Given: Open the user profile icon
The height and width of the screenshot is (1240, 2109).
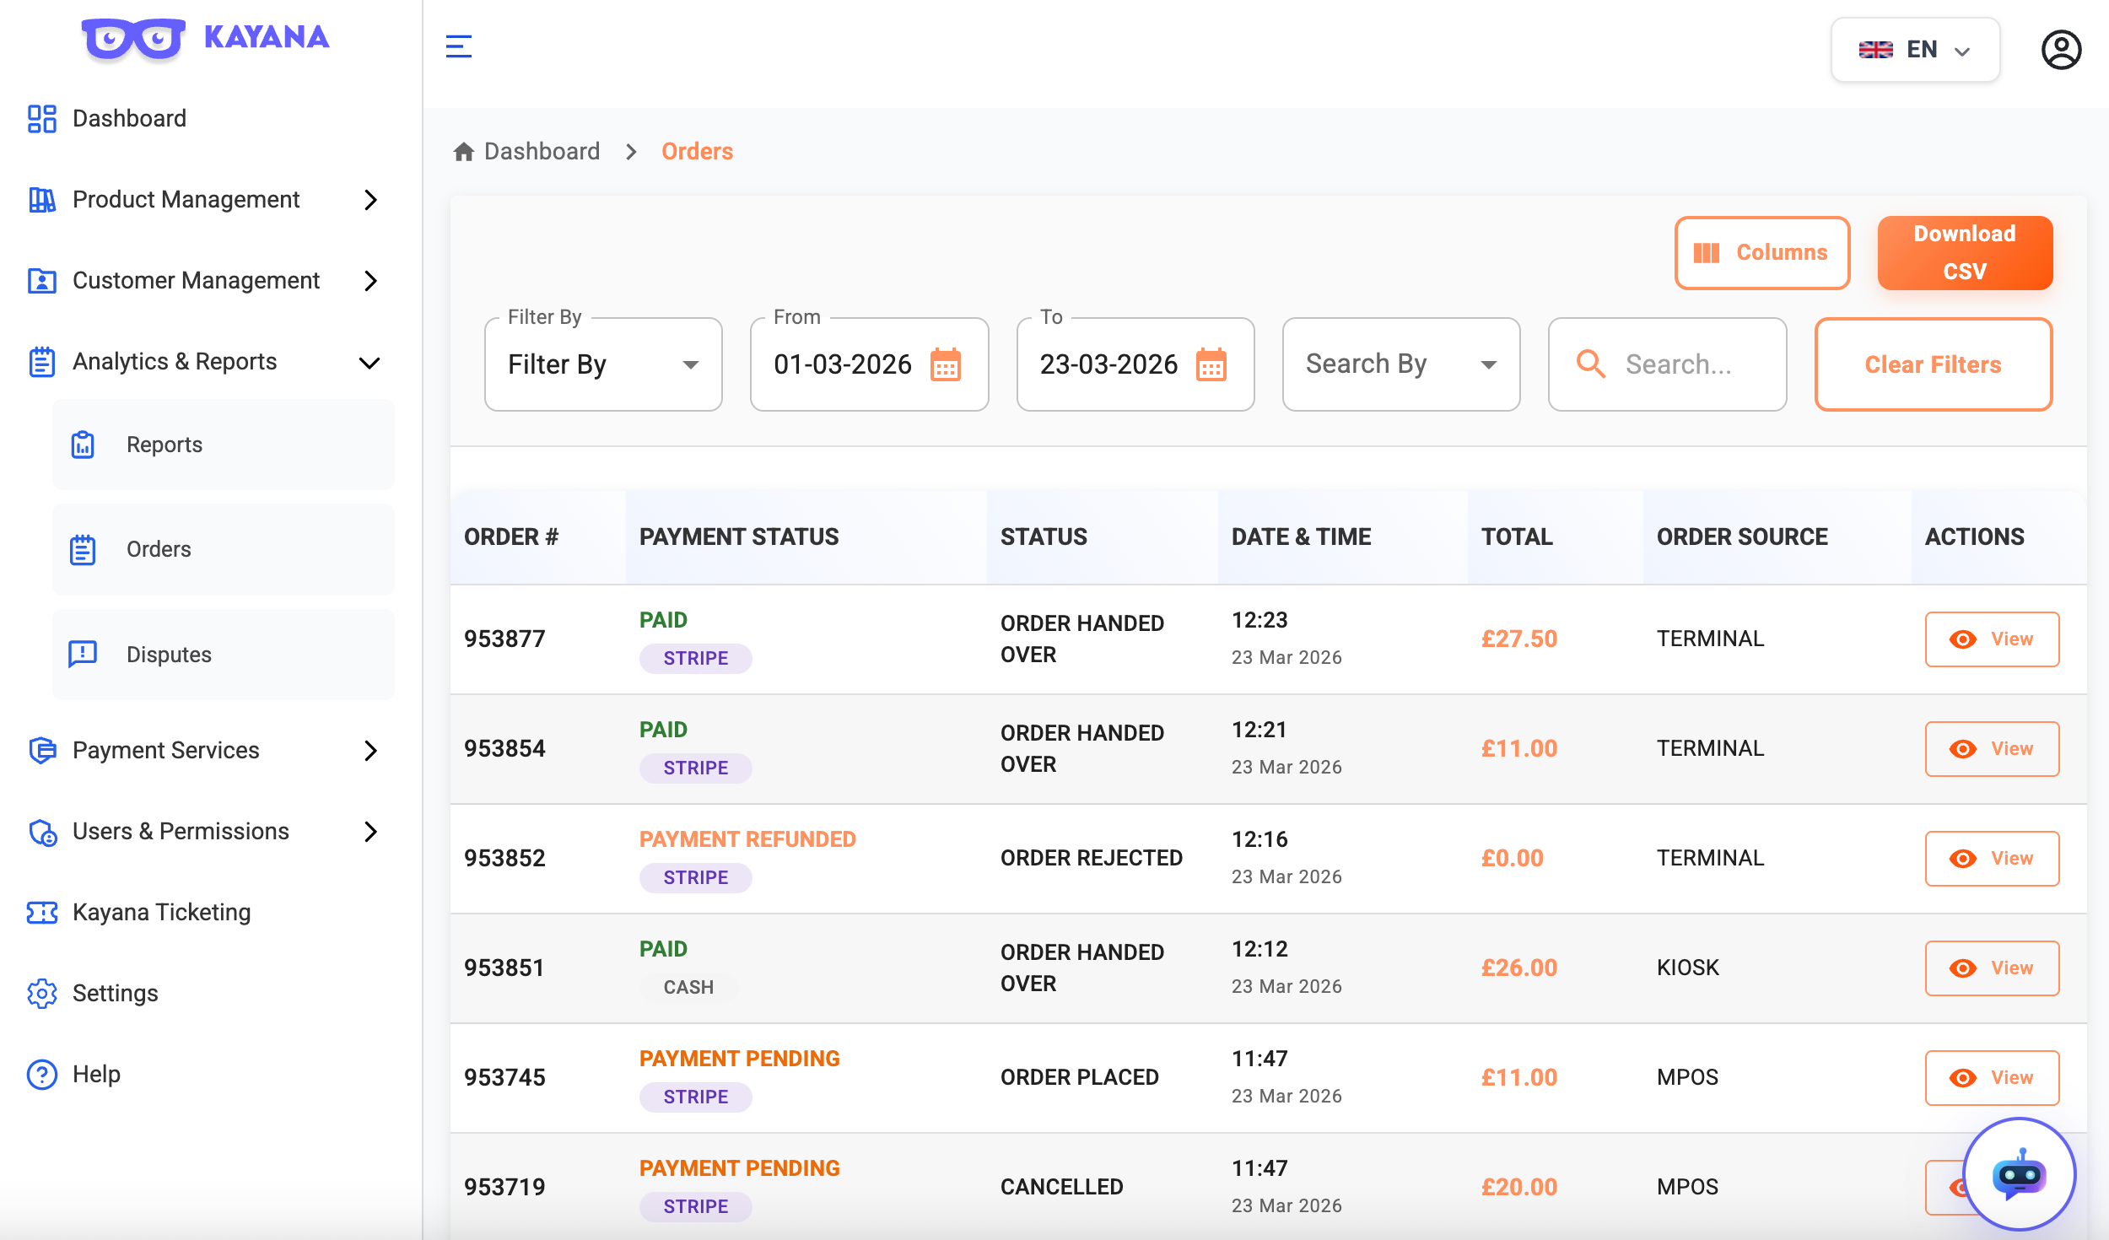Looking at the screenshot, I should (2061, 50).
